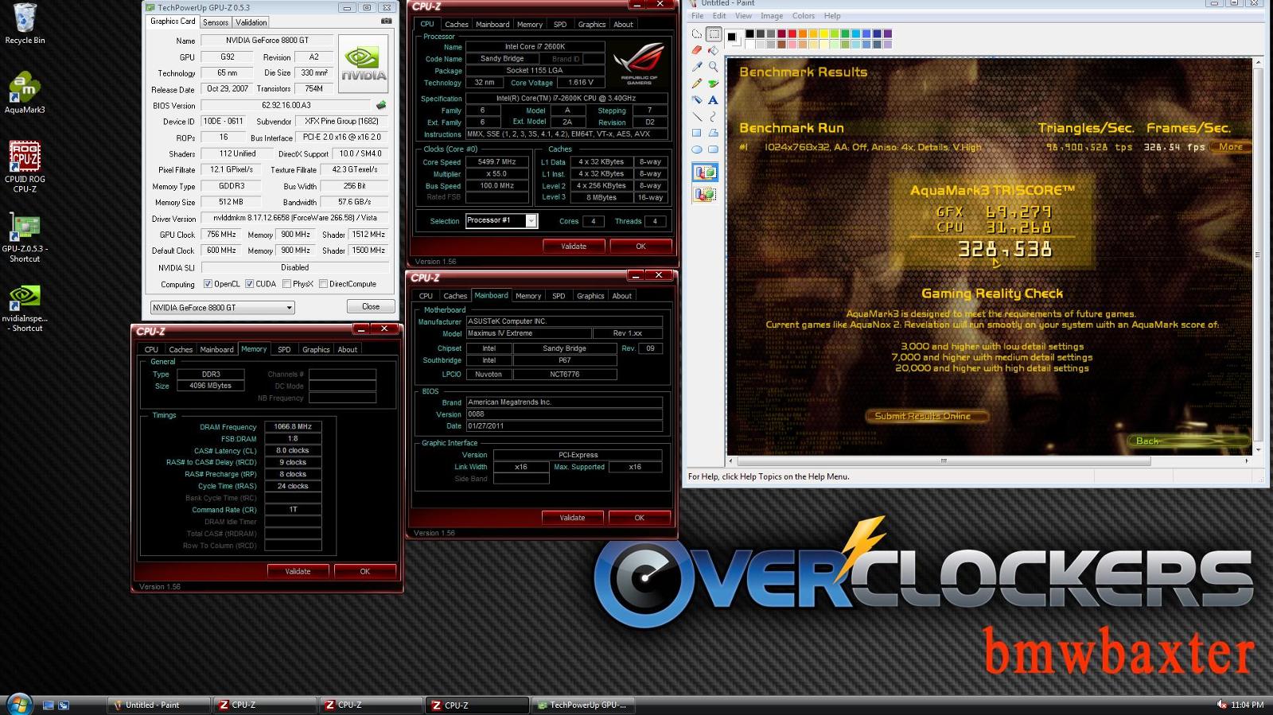Choose the opaque selection option in Paint
1273x715 pixels.
[x=705, y=173]
